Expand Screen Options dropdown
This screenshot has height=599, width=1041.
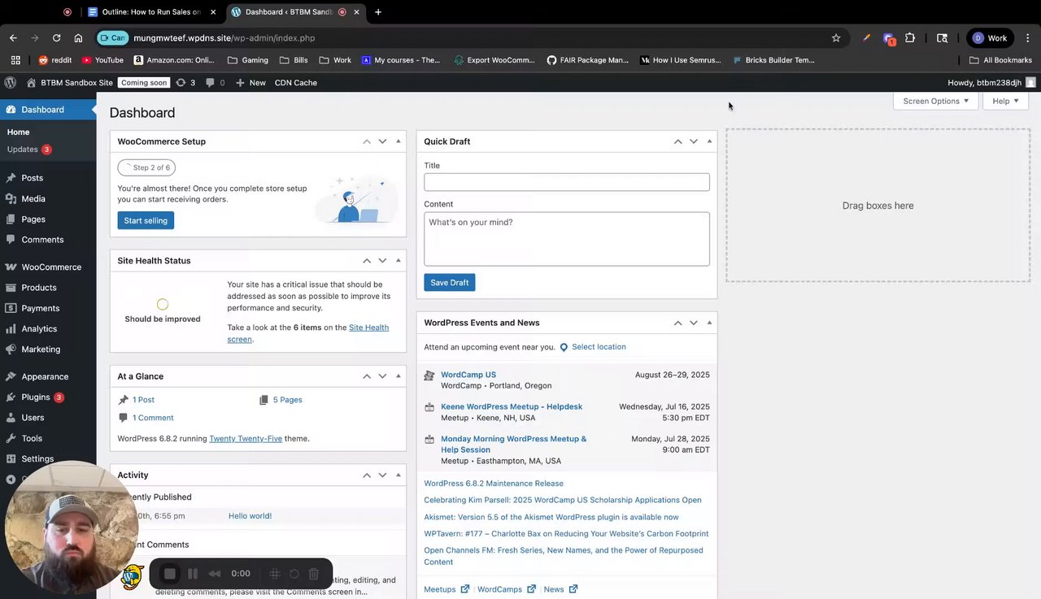pyautogui.click(x=935, y=102)
